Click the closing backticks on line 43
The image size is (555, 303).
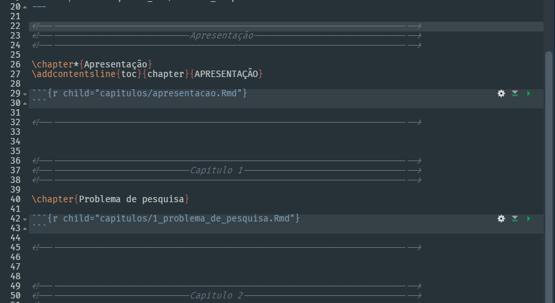(x=39, y=227)
